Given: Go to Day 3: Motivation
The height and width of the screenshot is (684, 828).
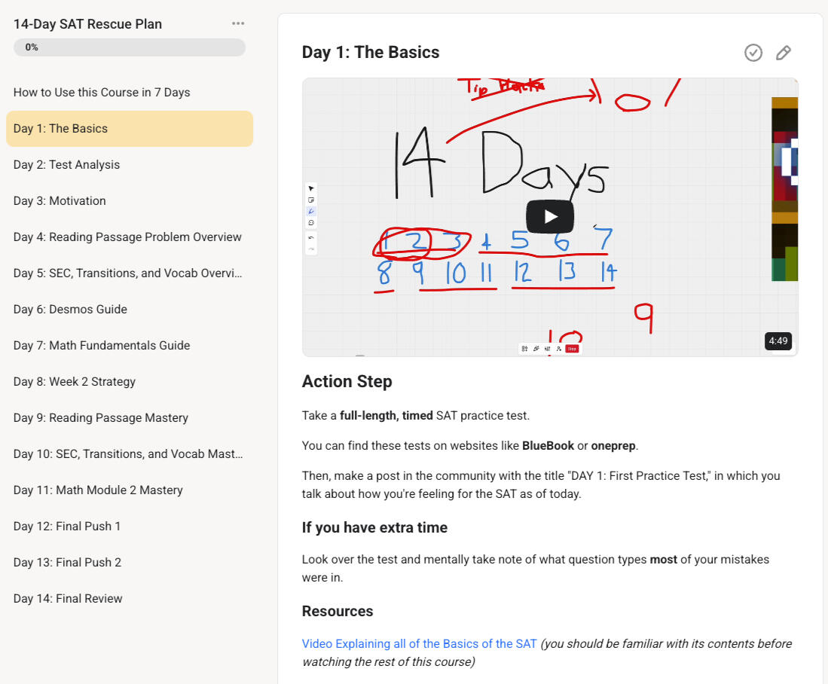Looking at the screenshot, I should pyautogui.click(x=60, y=201).
